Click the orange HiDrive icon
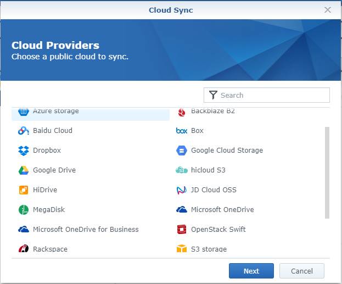Screen dimensions: 342x284 coord(24,190)
